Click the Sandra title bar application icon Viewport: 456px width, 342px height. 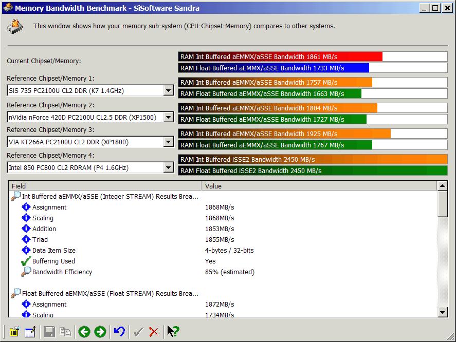8,7
